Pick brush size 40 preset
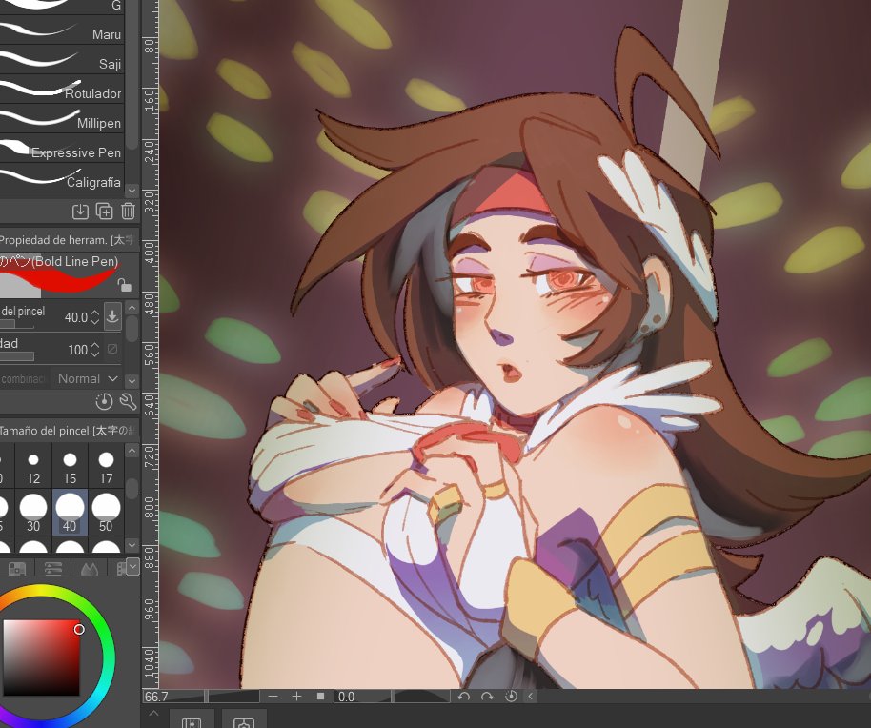This screenshot has height=728, width=871. tap(70, 513)
